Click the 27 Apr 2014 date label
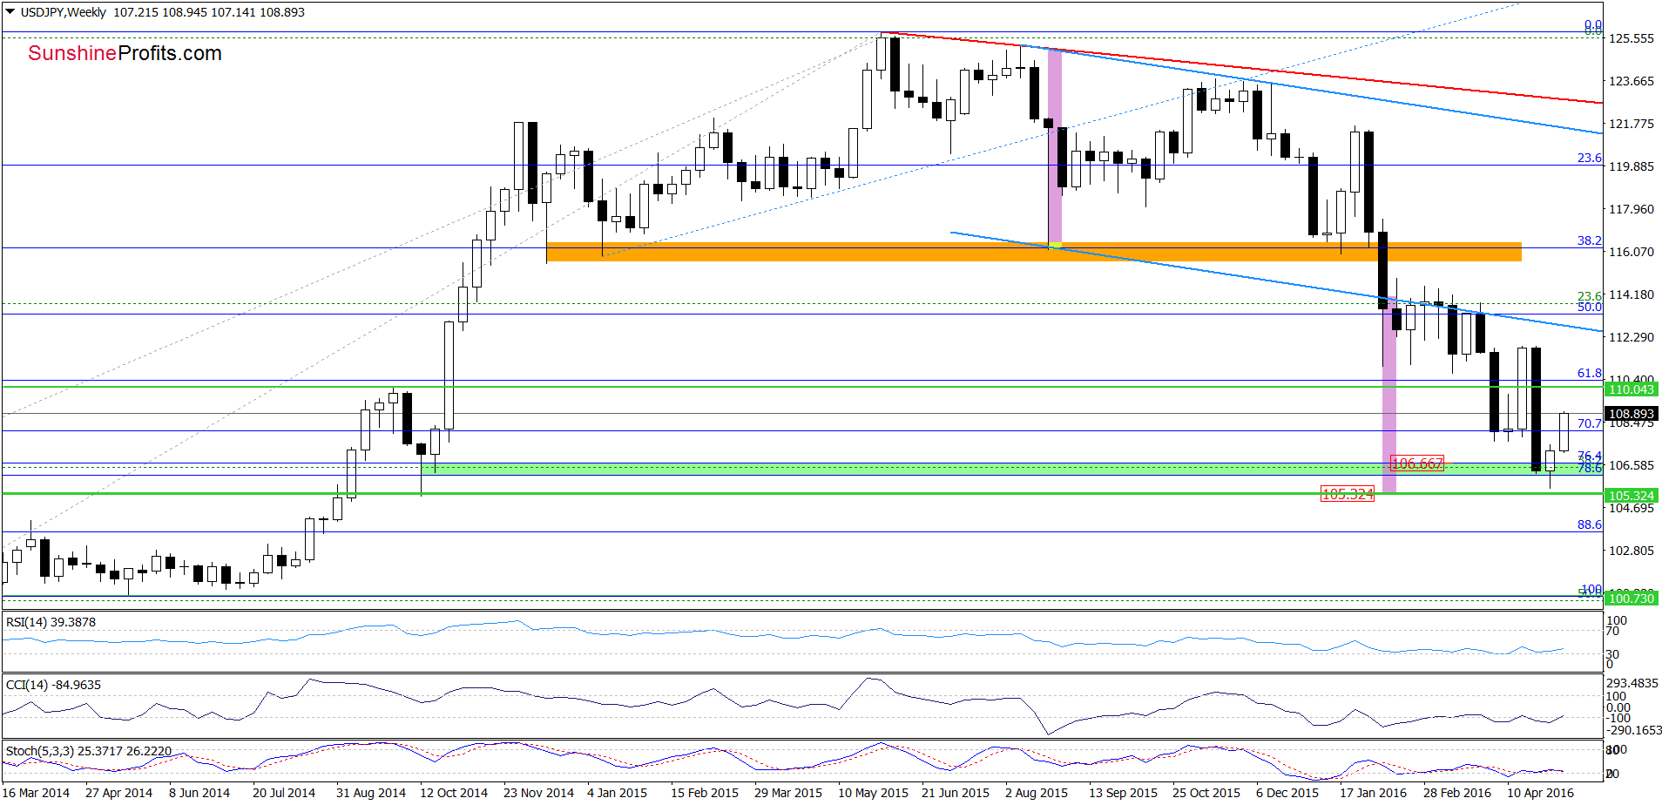 (x=118, y=793)
